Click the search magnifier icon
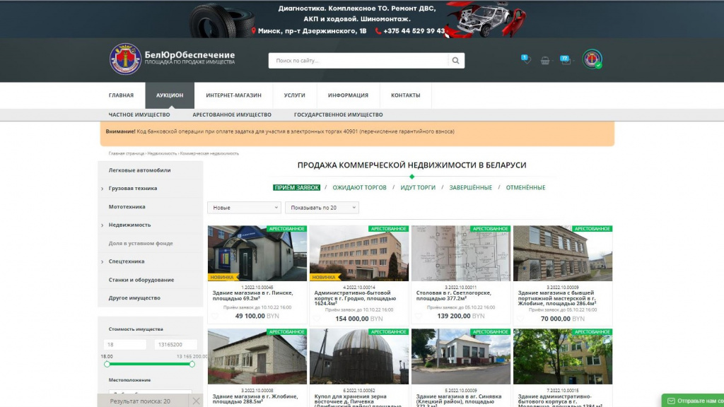724x407 pixels. coord(456,61)
